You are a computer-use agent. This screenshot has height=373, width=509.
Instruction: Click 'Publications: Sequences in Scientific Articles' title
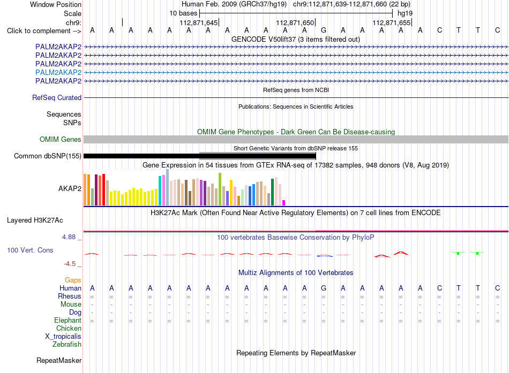click(x=296, y=106)
